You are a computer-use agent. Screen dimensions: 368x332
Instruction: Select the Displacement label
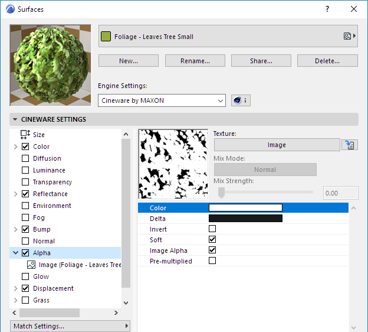(53, 288)
